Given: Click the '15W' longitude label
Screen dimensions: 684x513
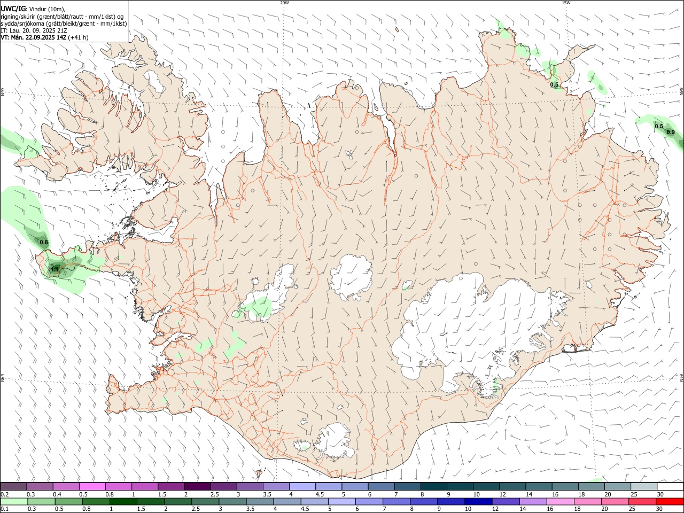Looking at the screenshot, I should (x=566, y=3).
